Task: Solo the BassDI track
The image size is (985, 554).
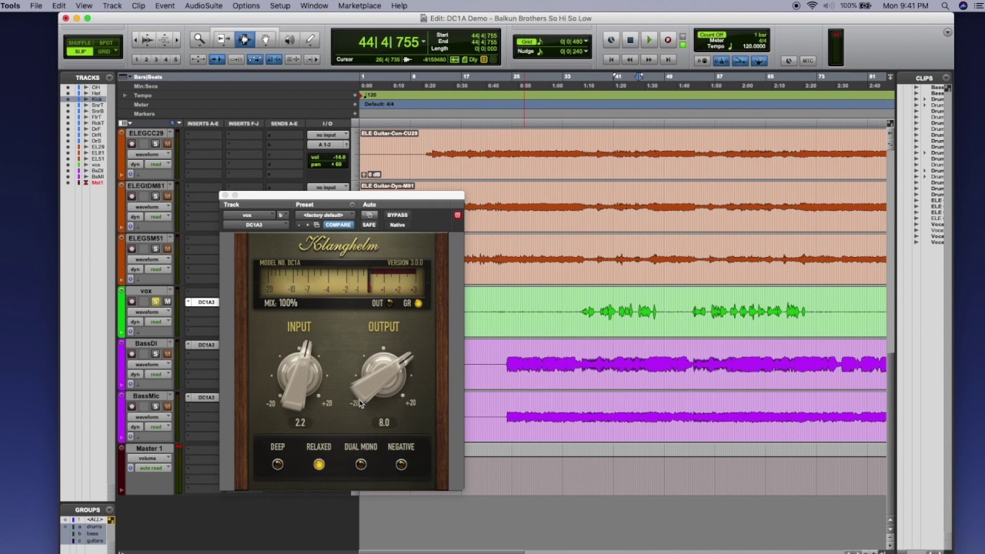Action: click(155, 354)
